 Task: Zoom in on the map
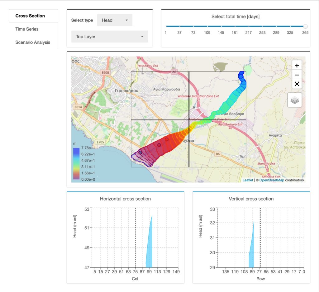(297, 66)
